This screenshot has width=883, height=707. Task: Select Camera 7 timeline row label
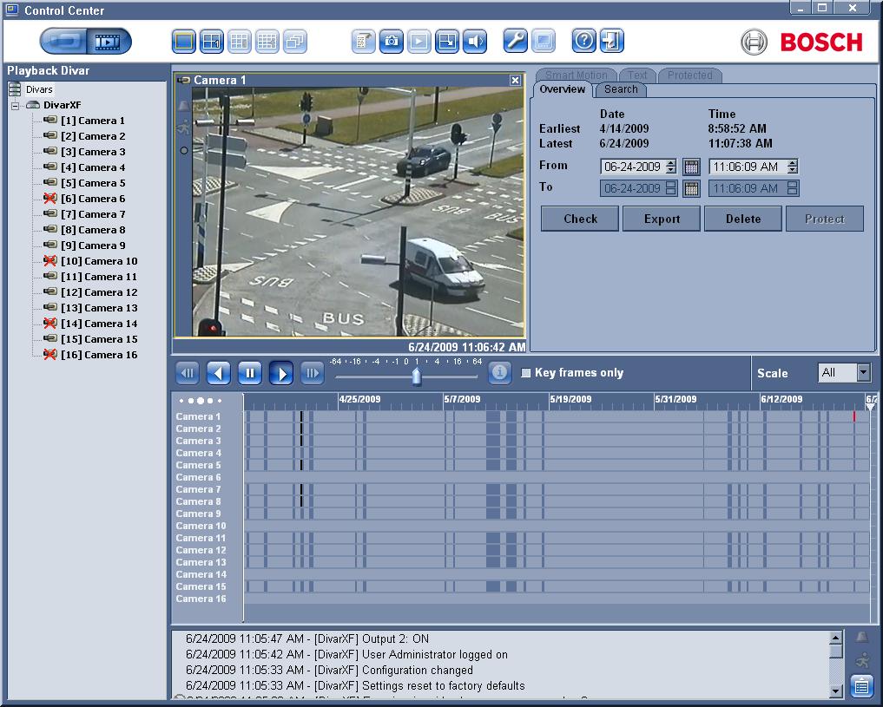point(198,489)
